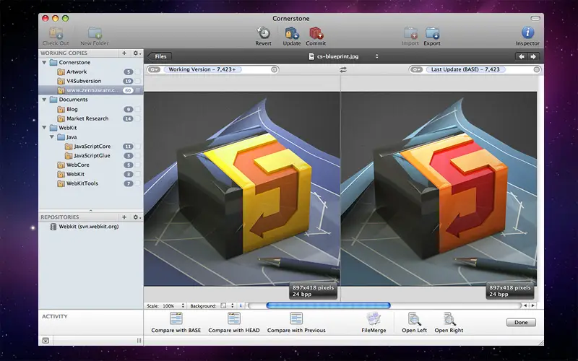
Task: Open the Inspector panel
Action: (527, 32)
